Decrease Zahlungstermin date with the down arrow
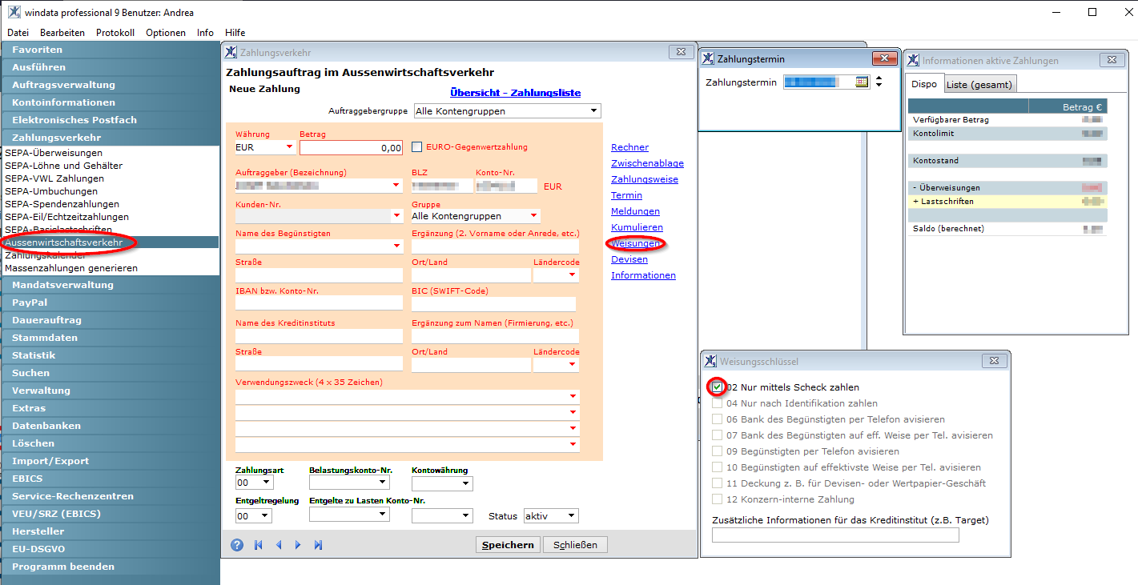1138x585 pixels. coord(879,85)
